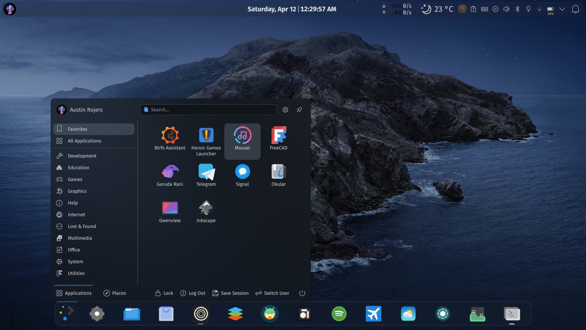Open the Development category

click(x=94, y=156)
